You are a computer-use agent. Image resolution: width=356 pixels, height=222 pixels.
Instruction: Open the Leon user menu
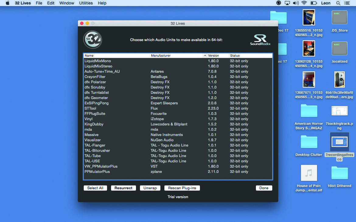click(326, 3)
